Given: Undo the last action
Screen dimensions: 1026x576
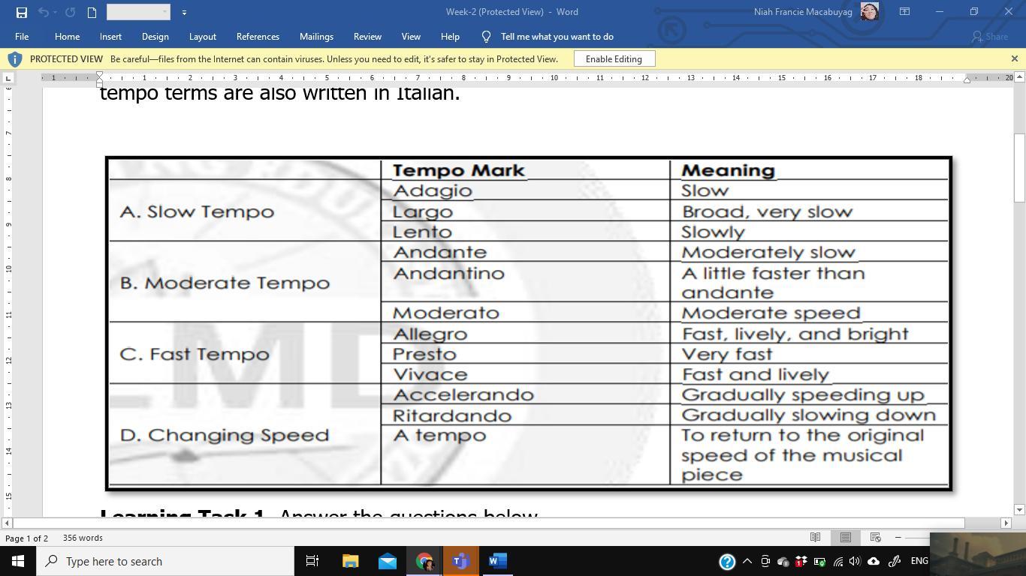Looking at the screenshot, I should (x=42, y=12).
